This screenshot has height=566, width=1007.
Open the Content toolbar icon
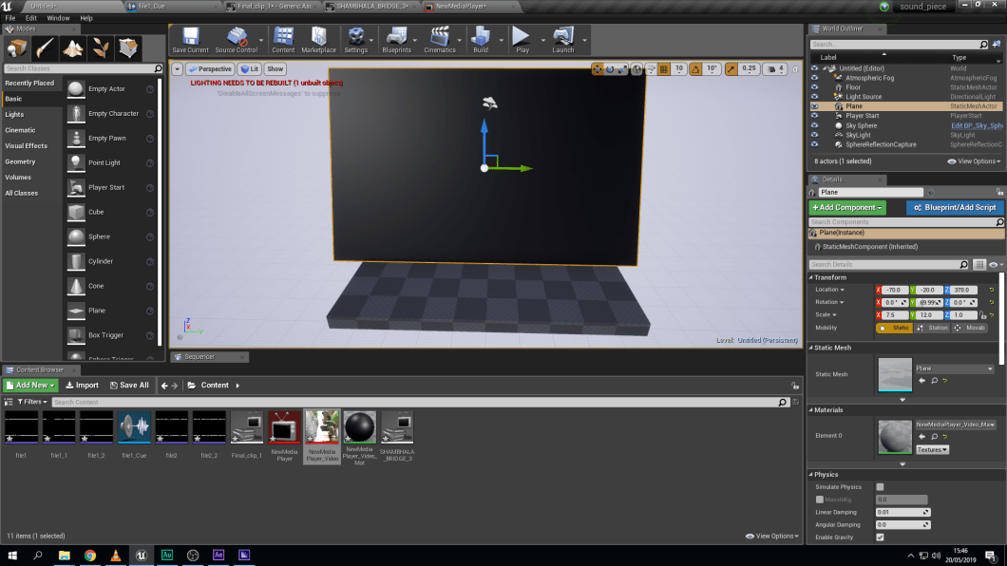click(283, 40)
